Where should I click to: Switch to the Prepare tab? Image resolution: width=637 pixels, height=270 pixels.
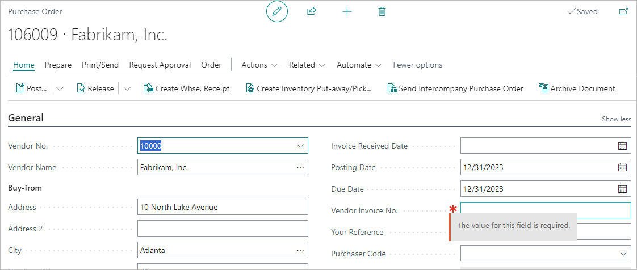point(58,65)
